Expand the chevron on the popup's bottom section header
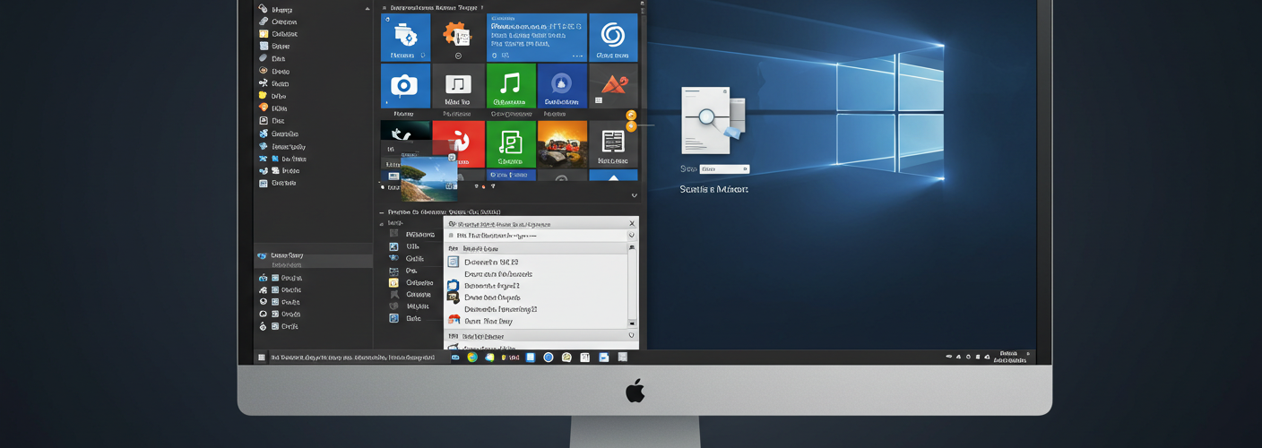This screenshot has width=1262, height=448. 632,336
